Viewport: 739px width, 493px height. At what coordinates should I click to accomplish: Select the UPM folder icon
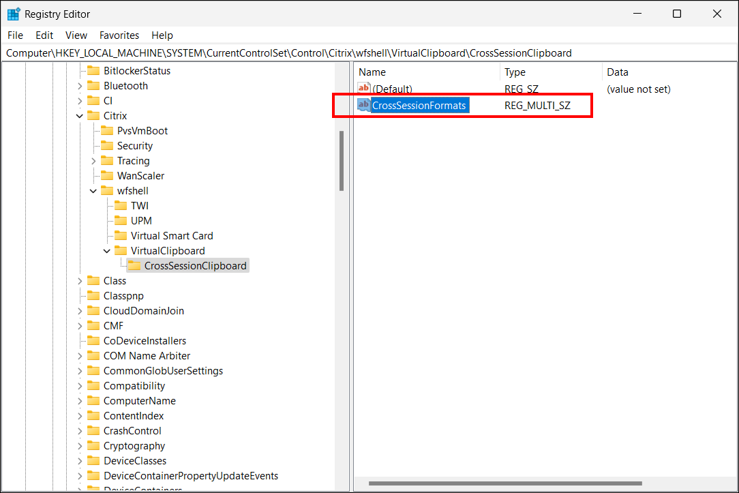(x=121, y=221)
